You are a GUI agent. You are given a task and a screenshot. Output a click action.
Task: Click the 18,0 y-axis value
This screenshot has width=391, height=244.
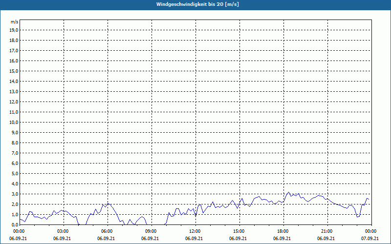click(14, 41)
